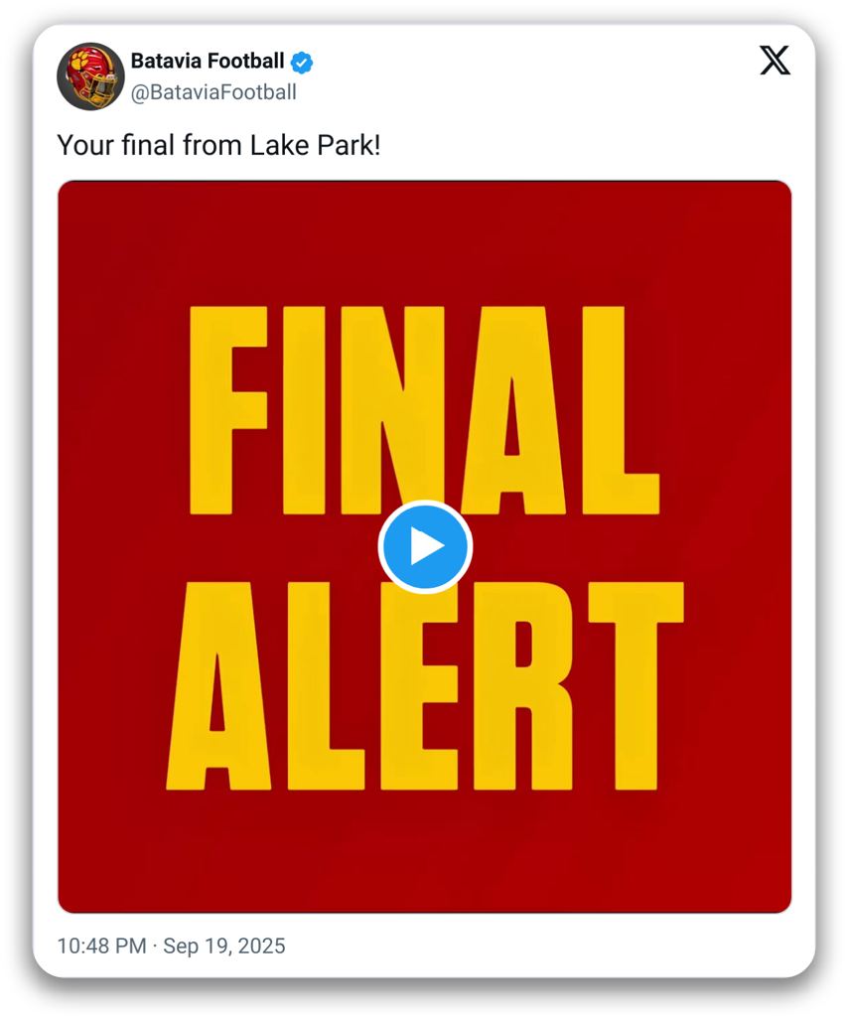The image size is (848, 1019).
Task: Open the Batavia Football display name
Action: click(208, 62)
